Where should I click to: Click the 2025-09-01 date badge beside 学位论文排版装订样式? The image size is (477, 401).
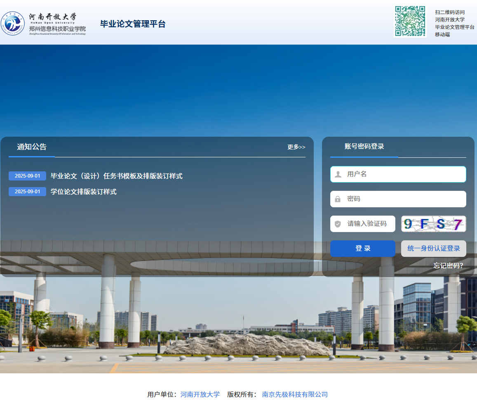click(x=27, y=192)
